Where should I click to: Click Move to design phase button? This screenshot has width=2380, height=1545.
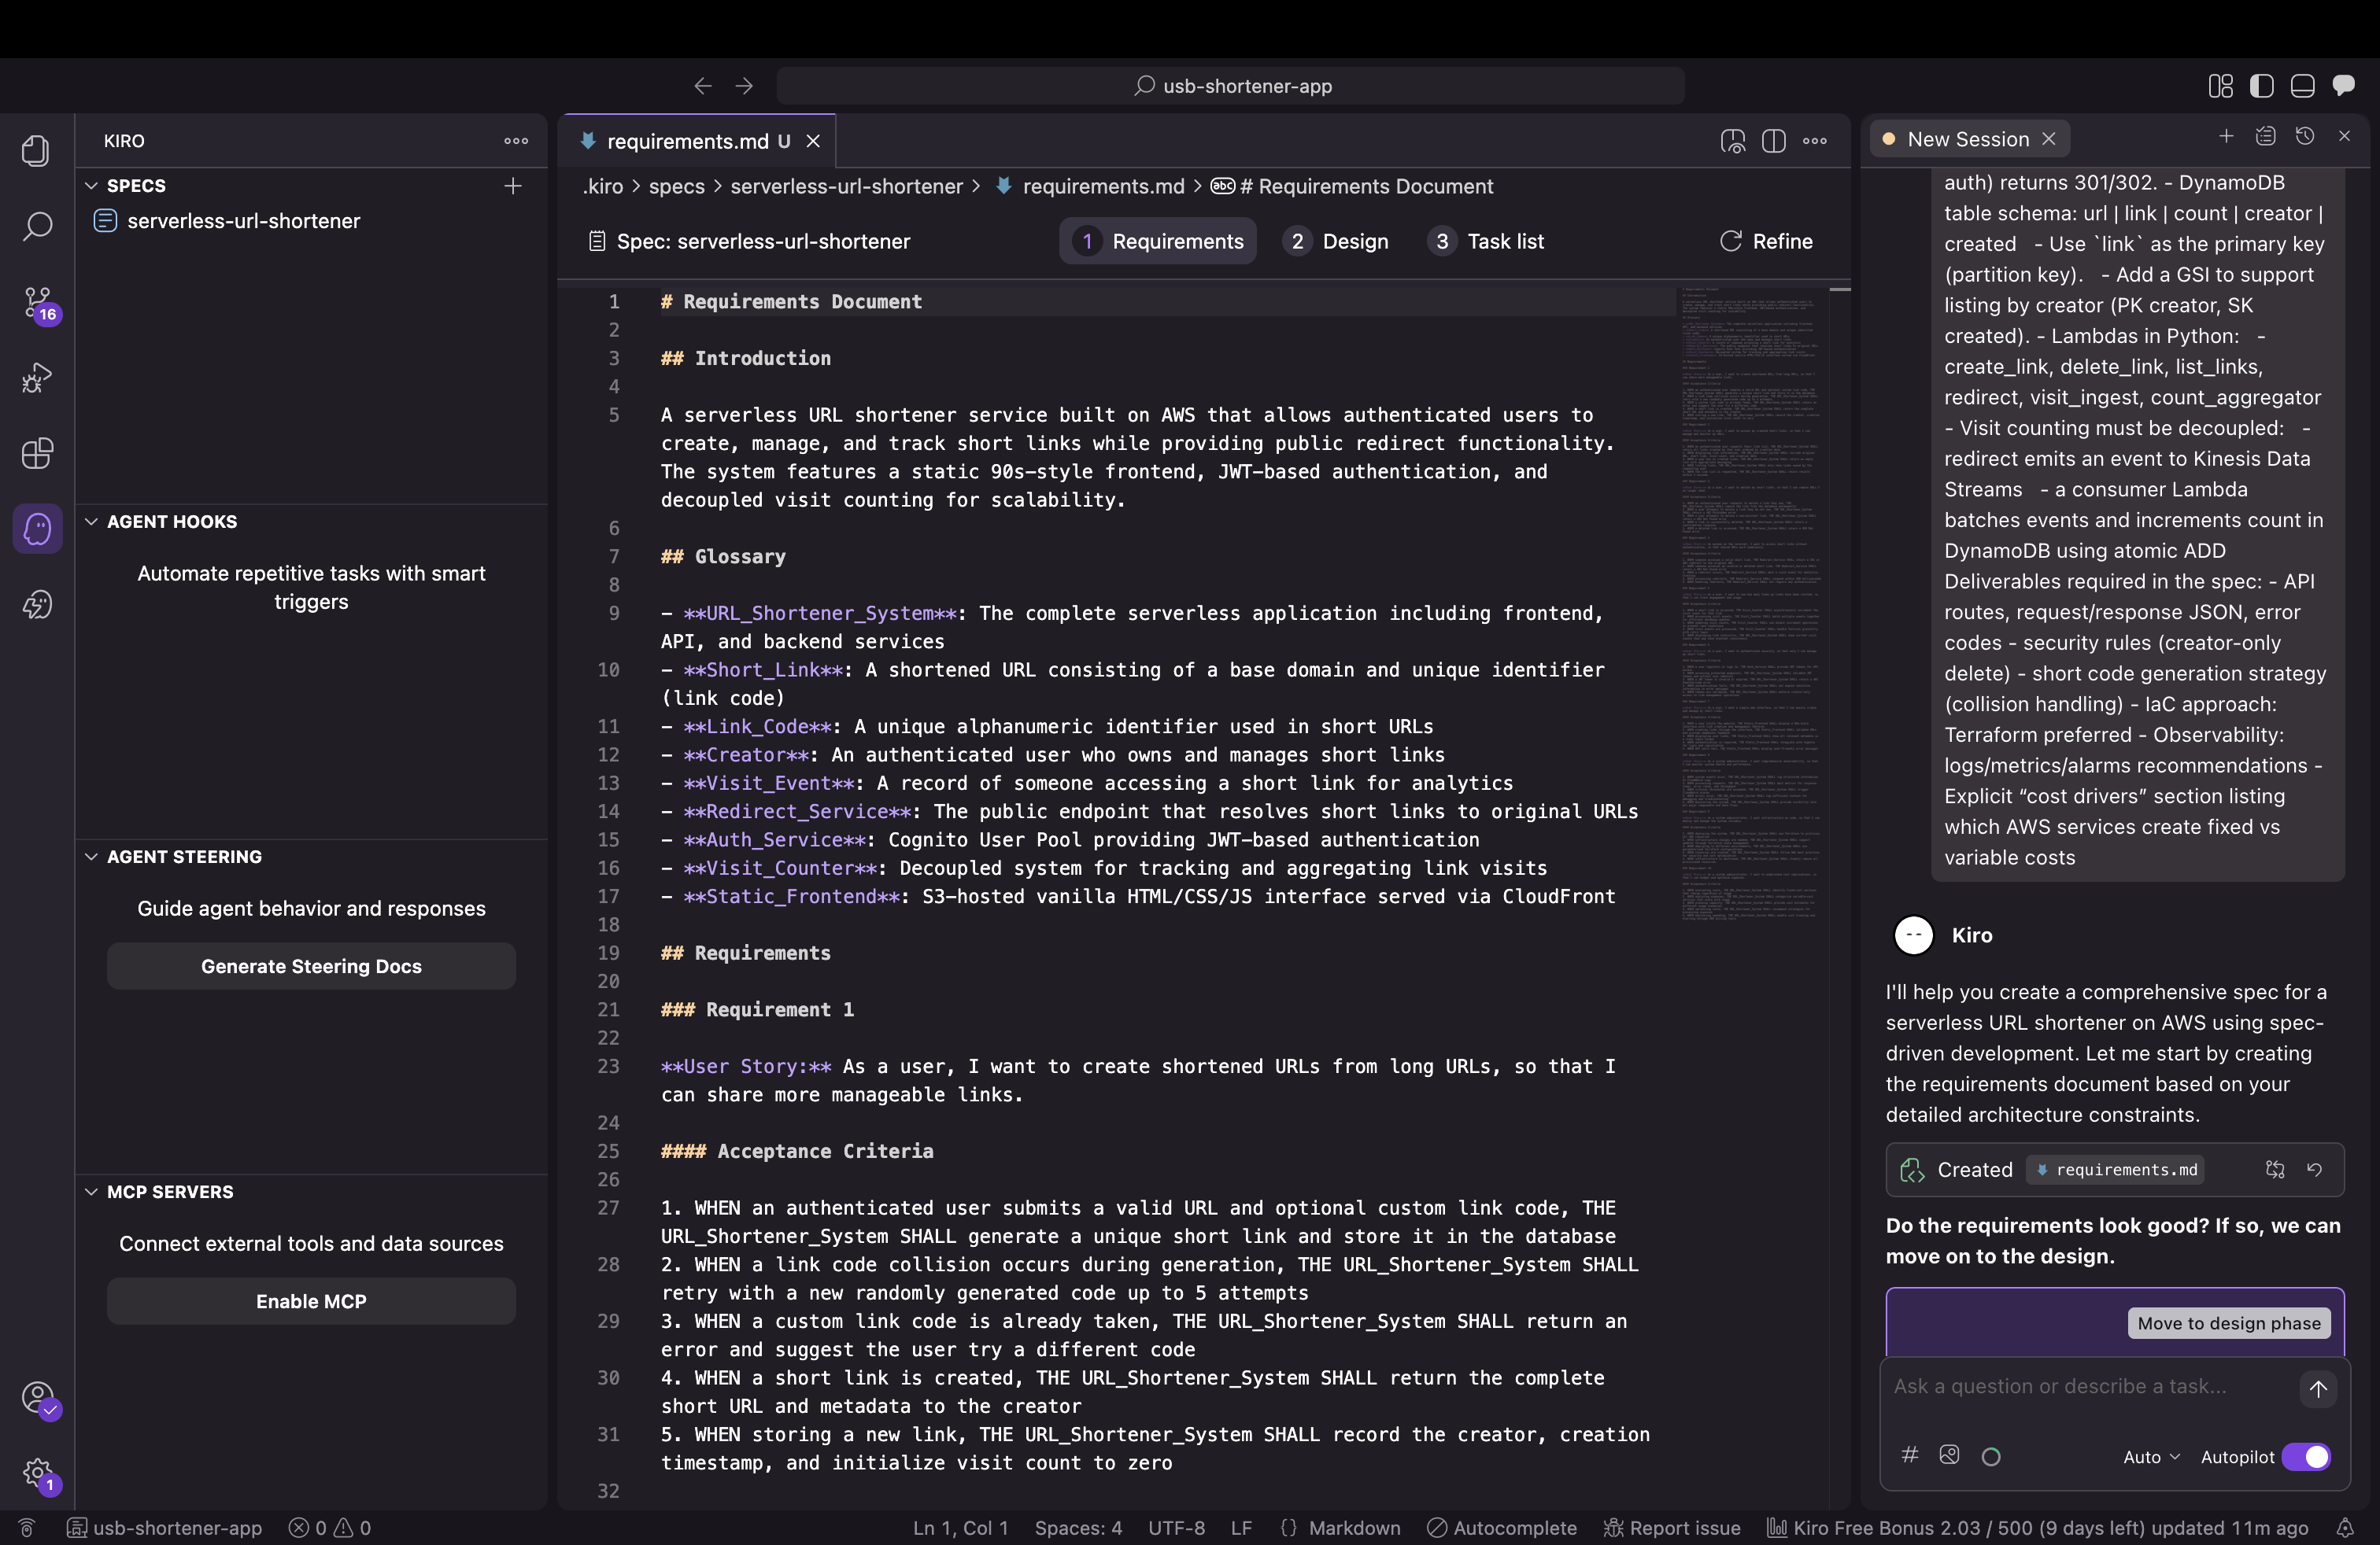(2228, 1323)
